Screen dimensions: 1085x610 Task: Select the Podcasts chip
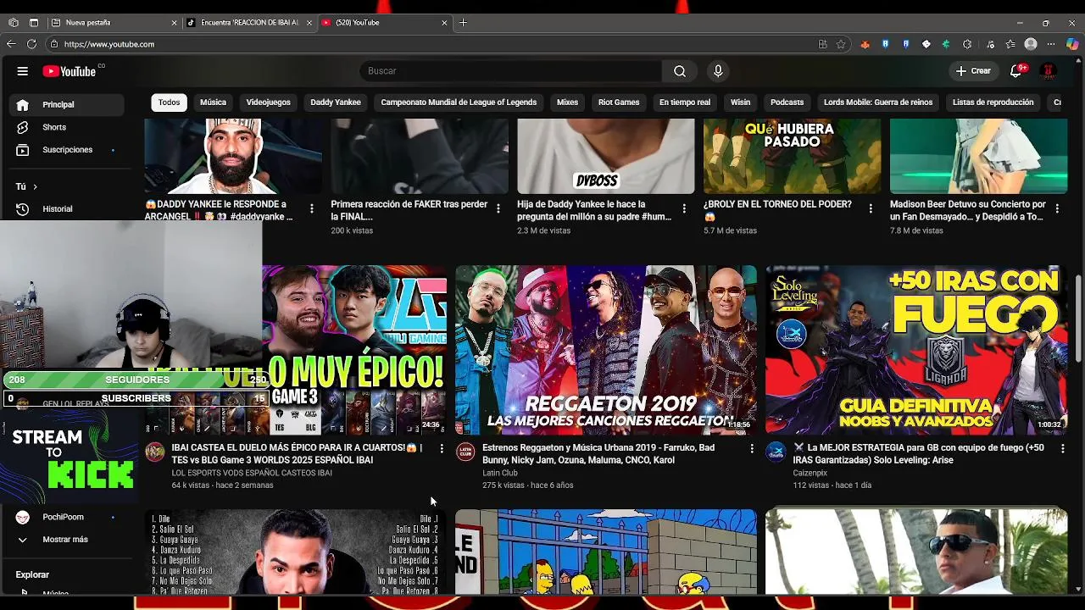click(787, 103)
